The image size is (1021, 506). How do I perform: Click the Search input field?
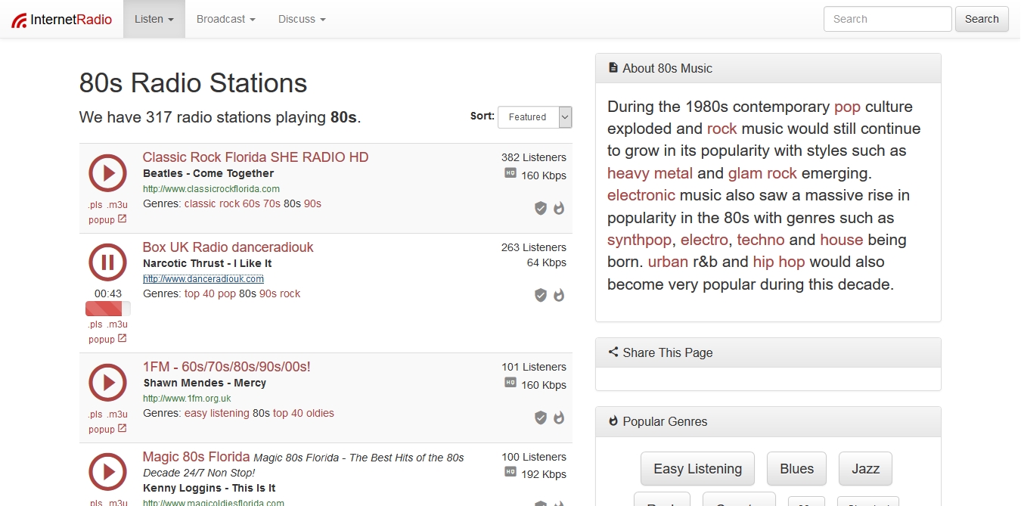[x=887, y=19]
